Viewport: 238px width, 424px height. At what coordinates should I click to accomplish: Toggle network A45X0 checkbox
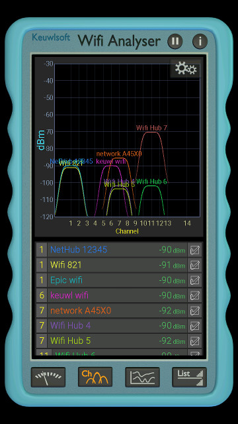point(195,311)
